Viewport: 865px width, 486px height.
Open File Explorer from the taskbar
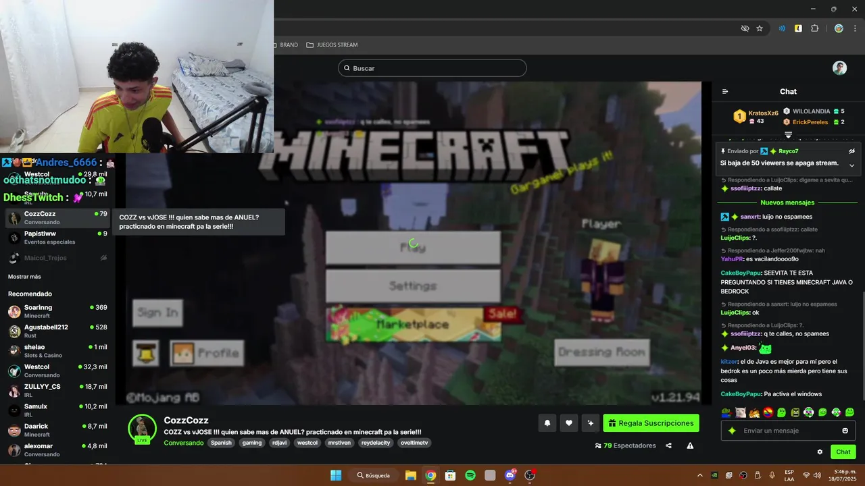pyautogui.click(x=410, y=475)
